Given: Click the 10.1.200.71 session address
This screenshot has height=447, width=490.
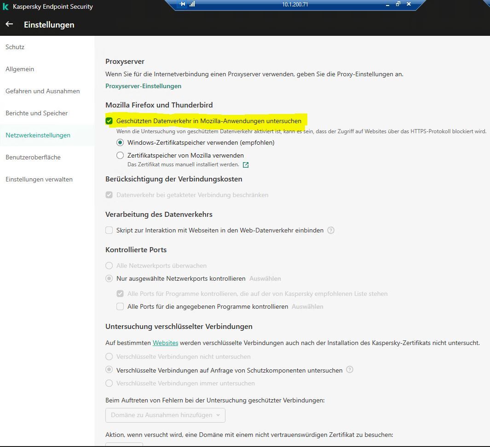Looking at the screenshot, I should (295, 5).
